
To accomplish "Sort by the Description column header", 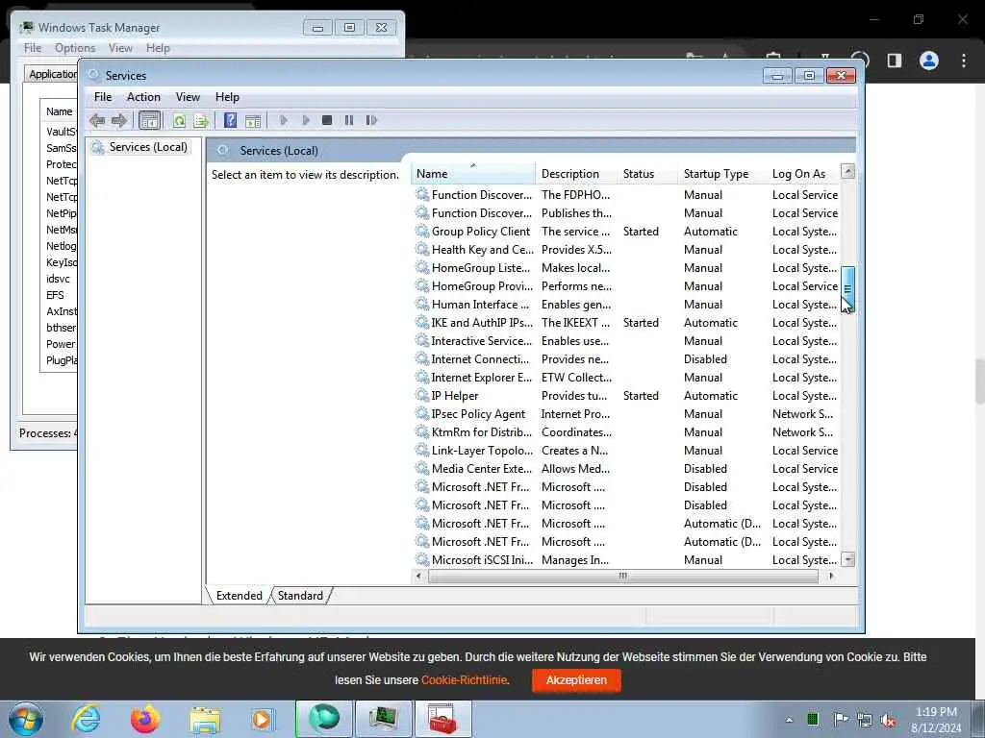I will (x=576, y=174).
